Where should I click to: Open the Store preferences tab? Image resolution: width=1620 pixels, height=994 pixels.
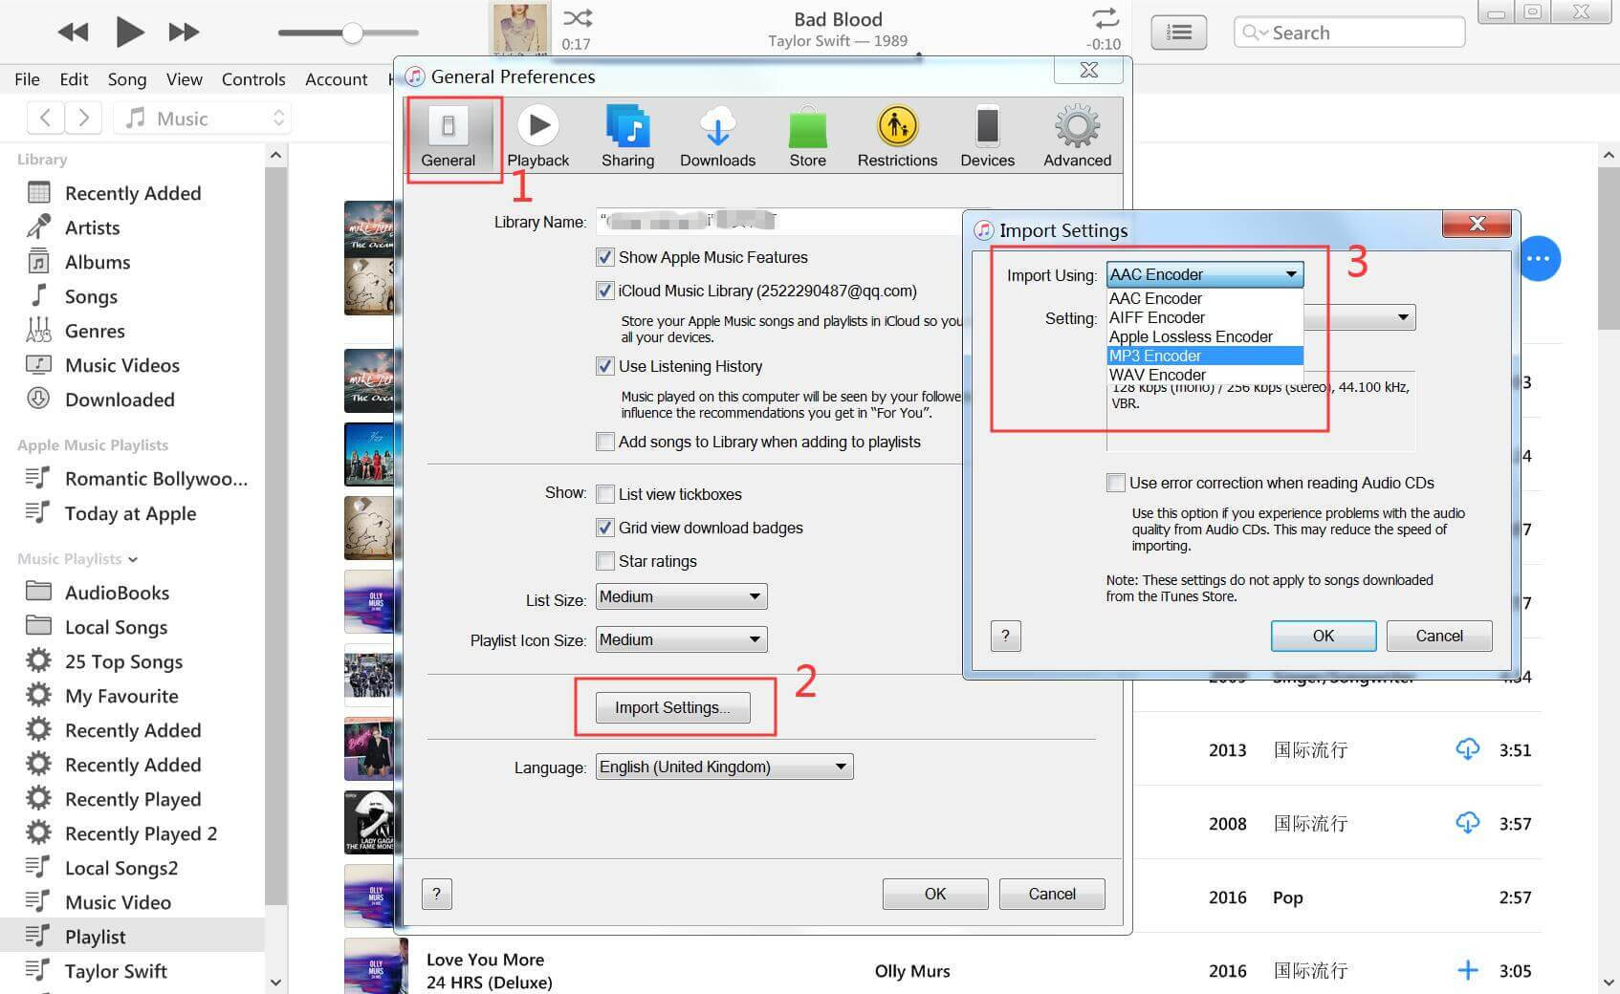point(807,137)
